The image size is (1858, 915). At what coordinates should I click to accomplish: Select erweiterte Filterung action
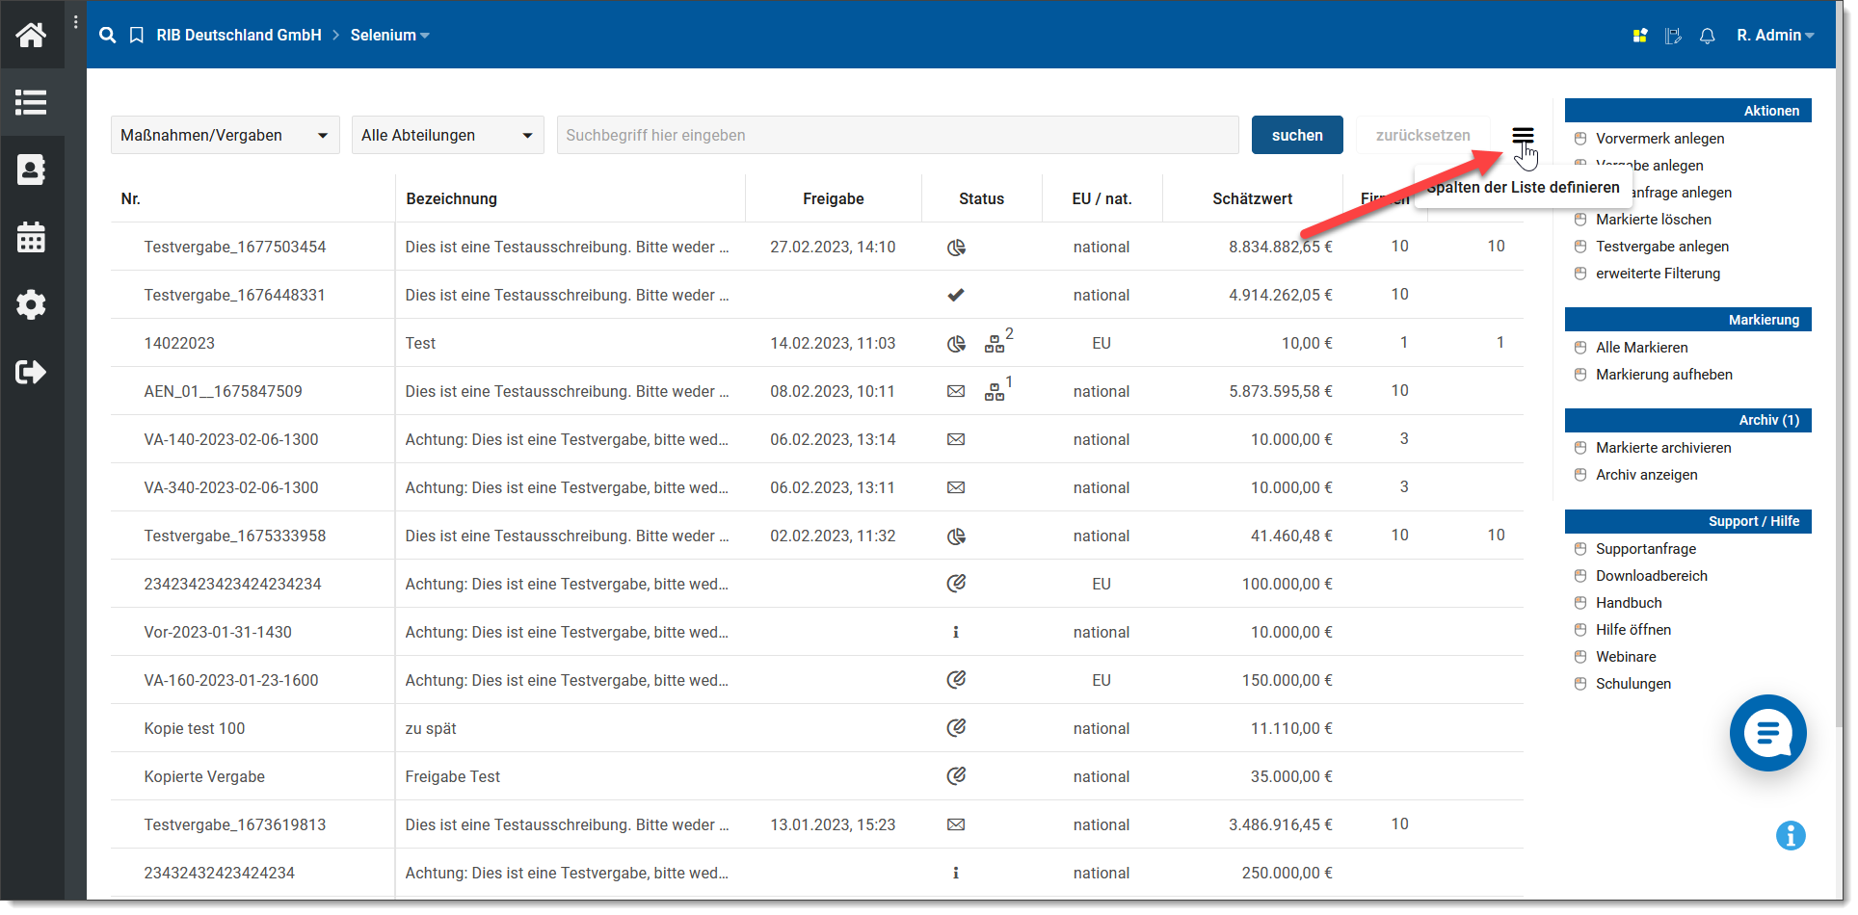(1658, 274)
